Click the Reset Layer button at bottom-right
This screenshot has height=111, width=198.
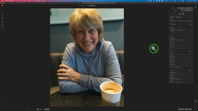[x=181, y=109]
